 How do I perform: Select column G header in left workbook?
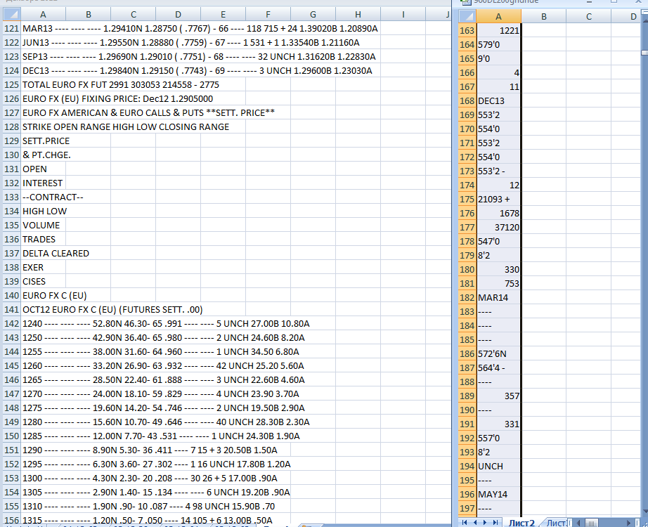(x=313, y=15)
